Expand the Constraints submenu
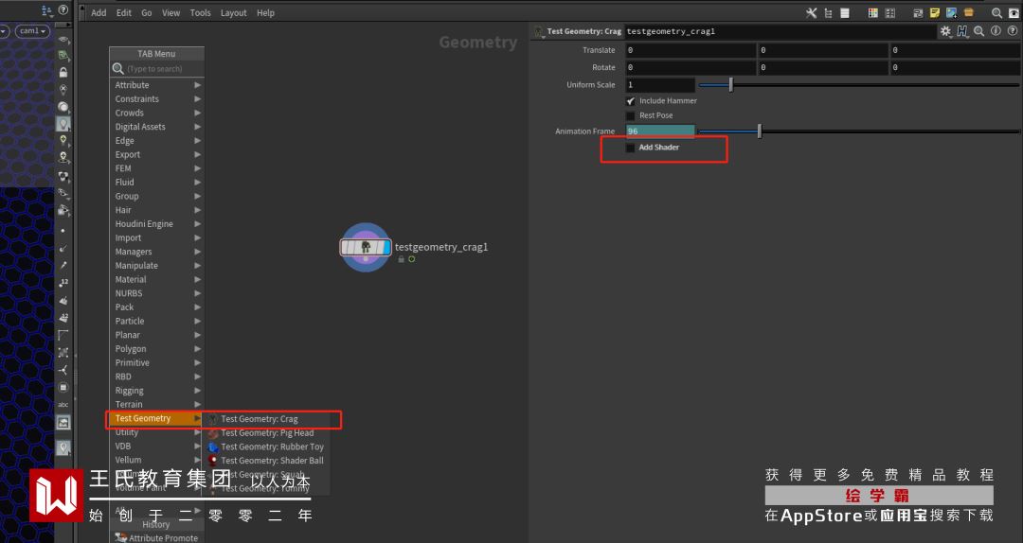Viewport: 1023px width, 543px height. 156,99
